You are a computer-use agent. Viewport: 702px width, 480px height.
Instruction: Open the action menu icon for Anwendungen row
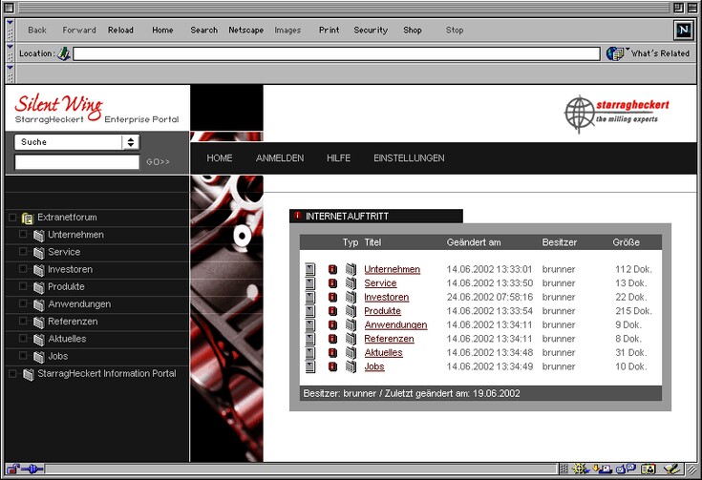[x=310, y=324]
